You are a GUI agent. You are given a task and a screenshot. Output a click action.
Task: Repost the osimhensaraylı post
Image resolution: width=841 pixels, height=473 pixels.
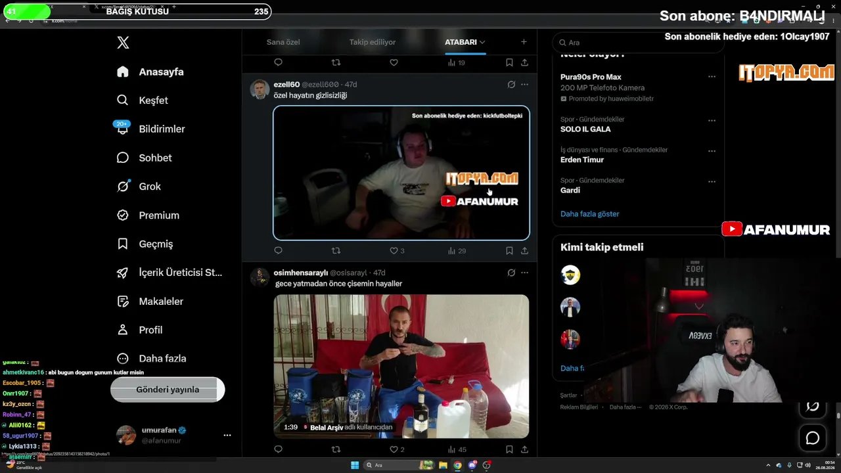(x=336, y=449)
